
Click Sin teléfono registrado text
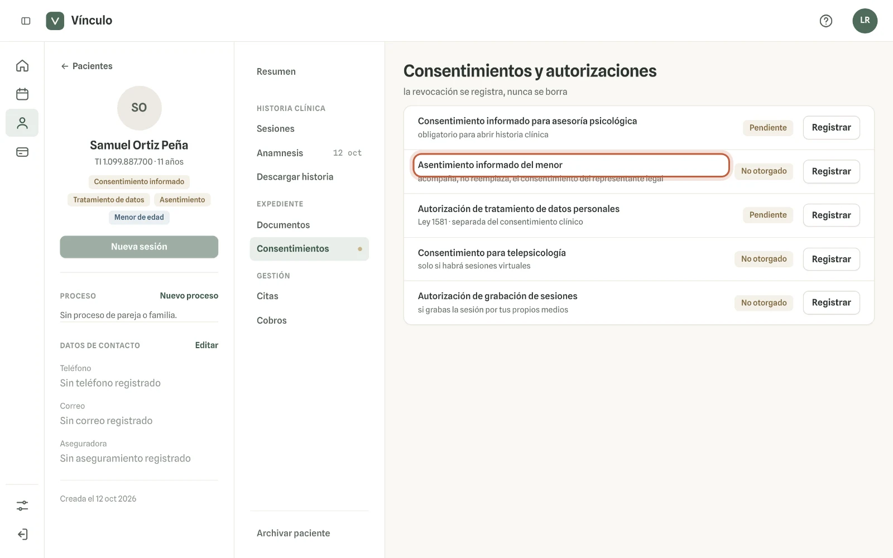[111, 383]
